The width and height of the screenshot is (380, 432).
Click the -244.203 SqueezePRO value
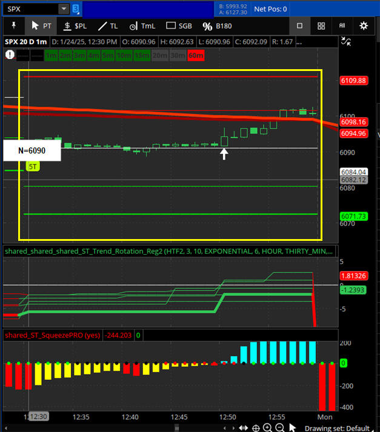[118, 336]
